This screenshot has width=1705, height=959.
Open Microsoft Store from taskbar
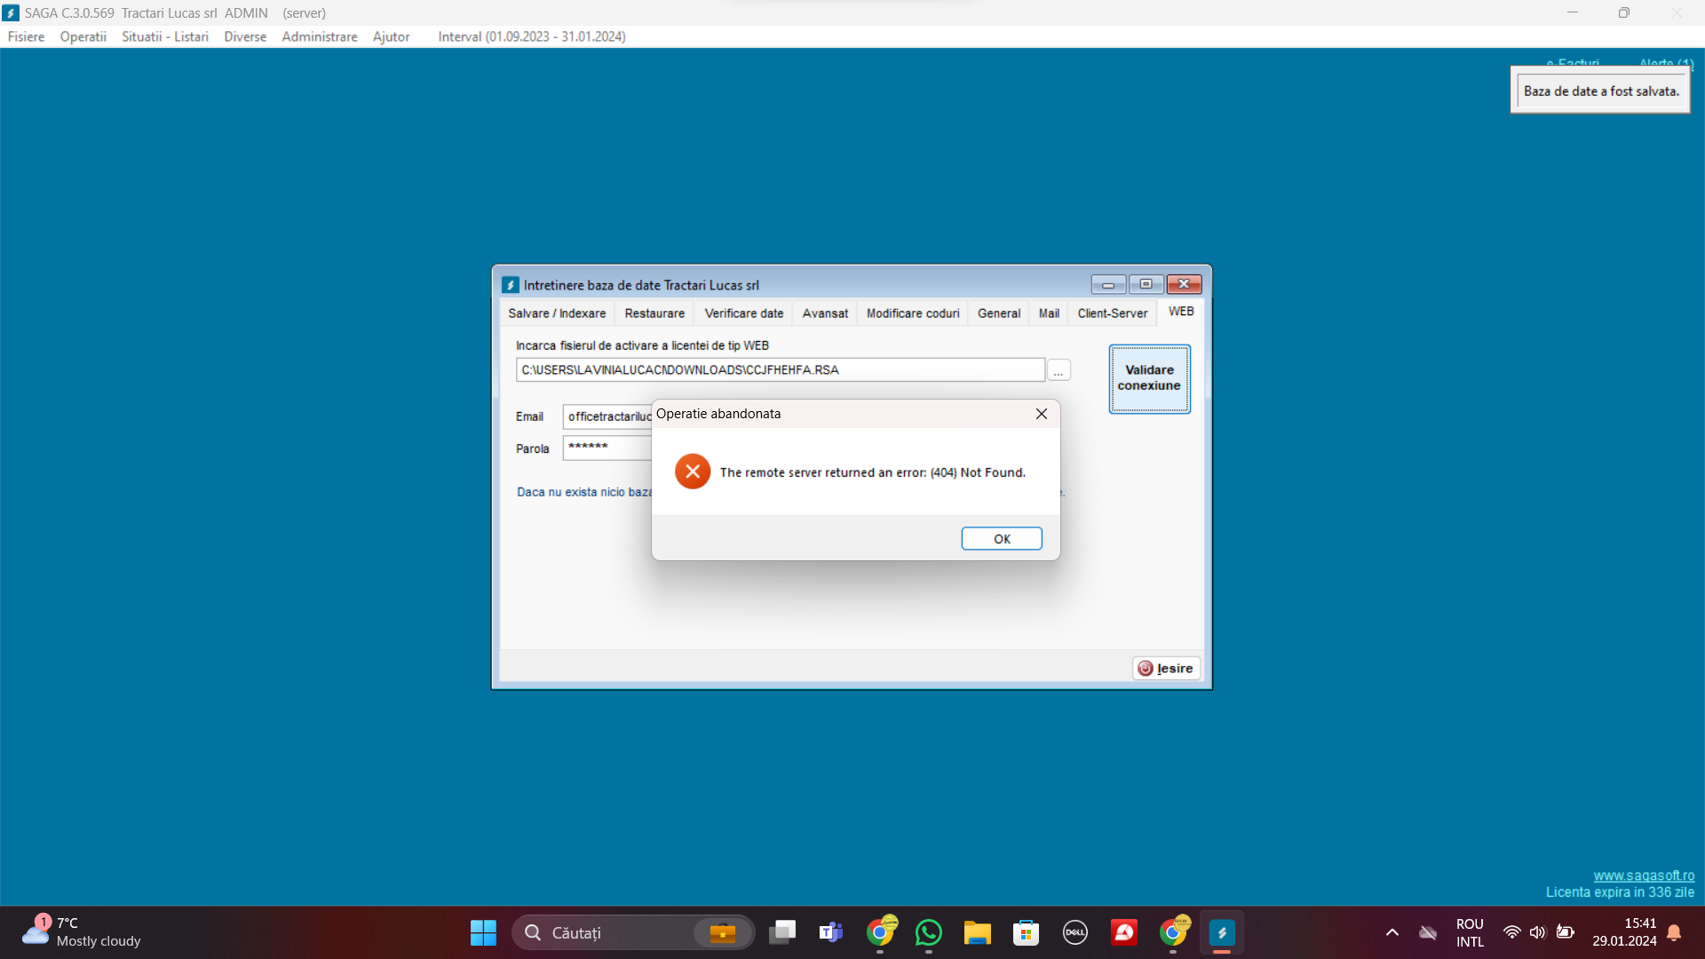[x=1027, y=932]
